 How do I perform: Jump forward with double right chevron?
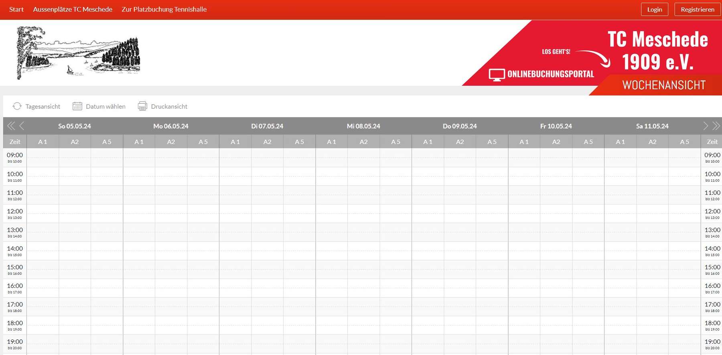click(x=716, y=126)
